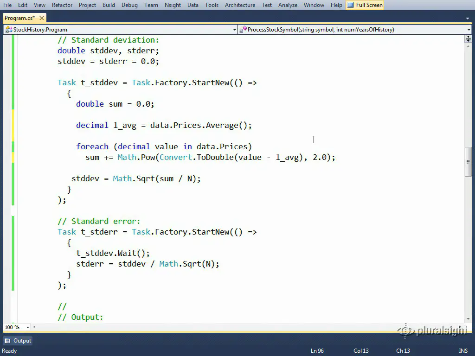Click the "// Output:" comment line
The height and width of the screenshot is (356, 475).
click(81, 317)
